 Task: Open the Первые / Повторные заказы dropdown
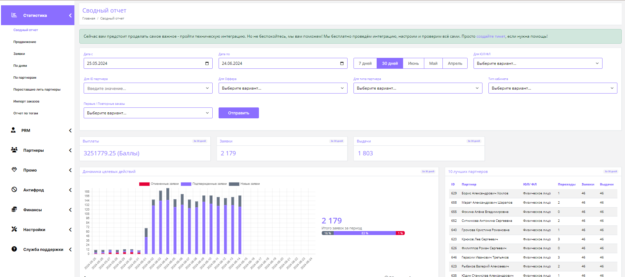tap(148, 113)
